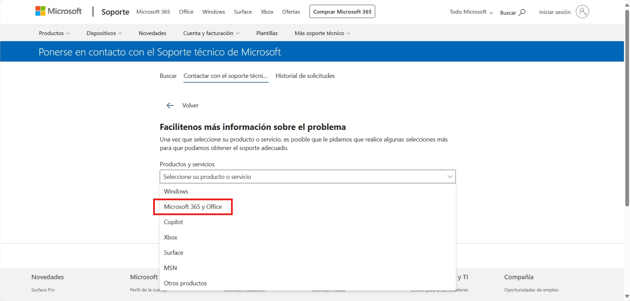Open the Seleccione su producto o servicio combo box
The height and width of the screenshot is (301, 630).
click(308, 177)
